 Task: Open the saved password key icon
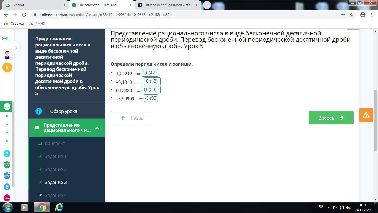click(x=343, y=15)
